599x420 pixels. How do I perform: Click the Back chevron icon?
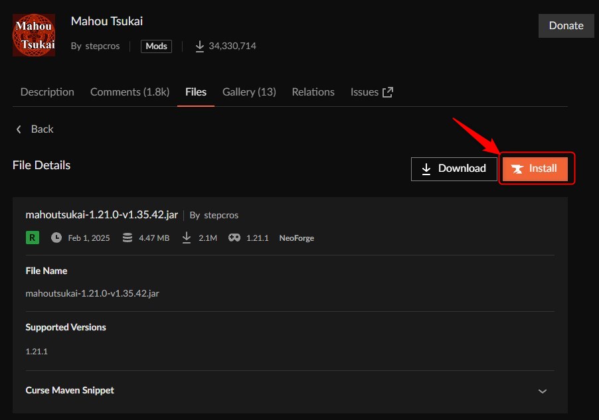[x=19, y=129]
